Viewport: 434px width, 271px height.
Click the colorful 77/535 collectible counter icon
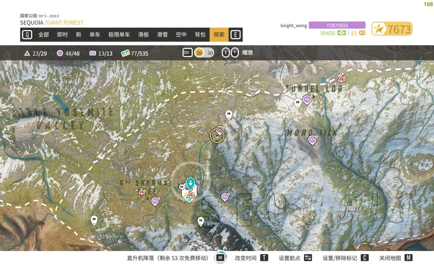(125, 53)
